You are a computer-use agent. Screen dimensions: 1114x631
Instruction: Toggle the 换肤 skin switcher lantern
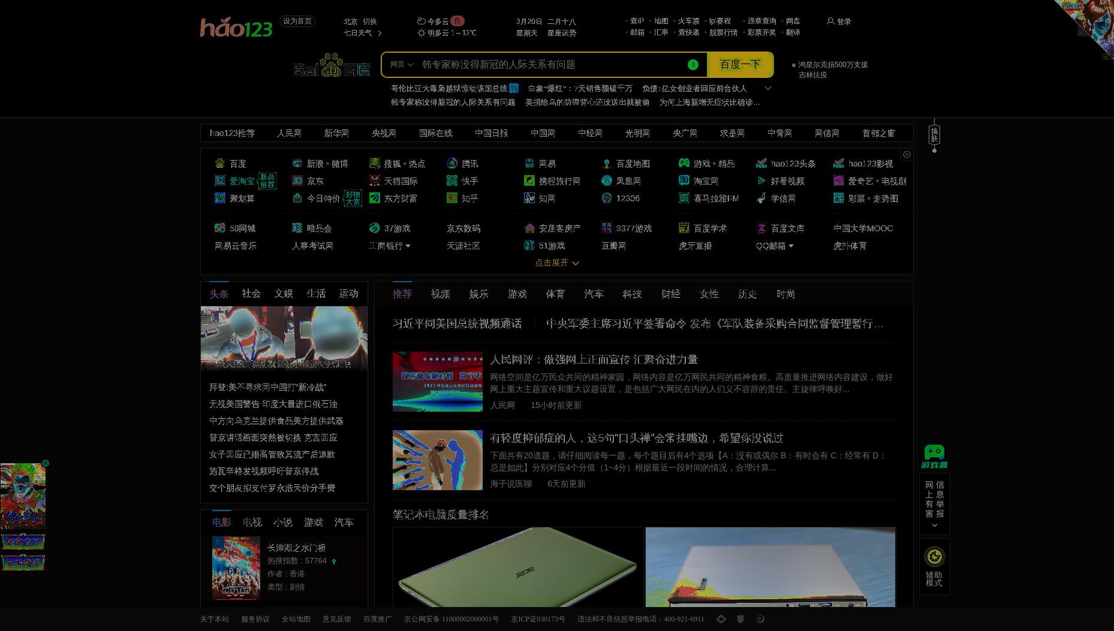click(934, 135)
